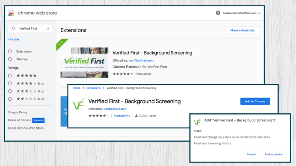Screen dimensions: 296x166
Task: Click the users person icon
Action: click(x=136, y=116)
